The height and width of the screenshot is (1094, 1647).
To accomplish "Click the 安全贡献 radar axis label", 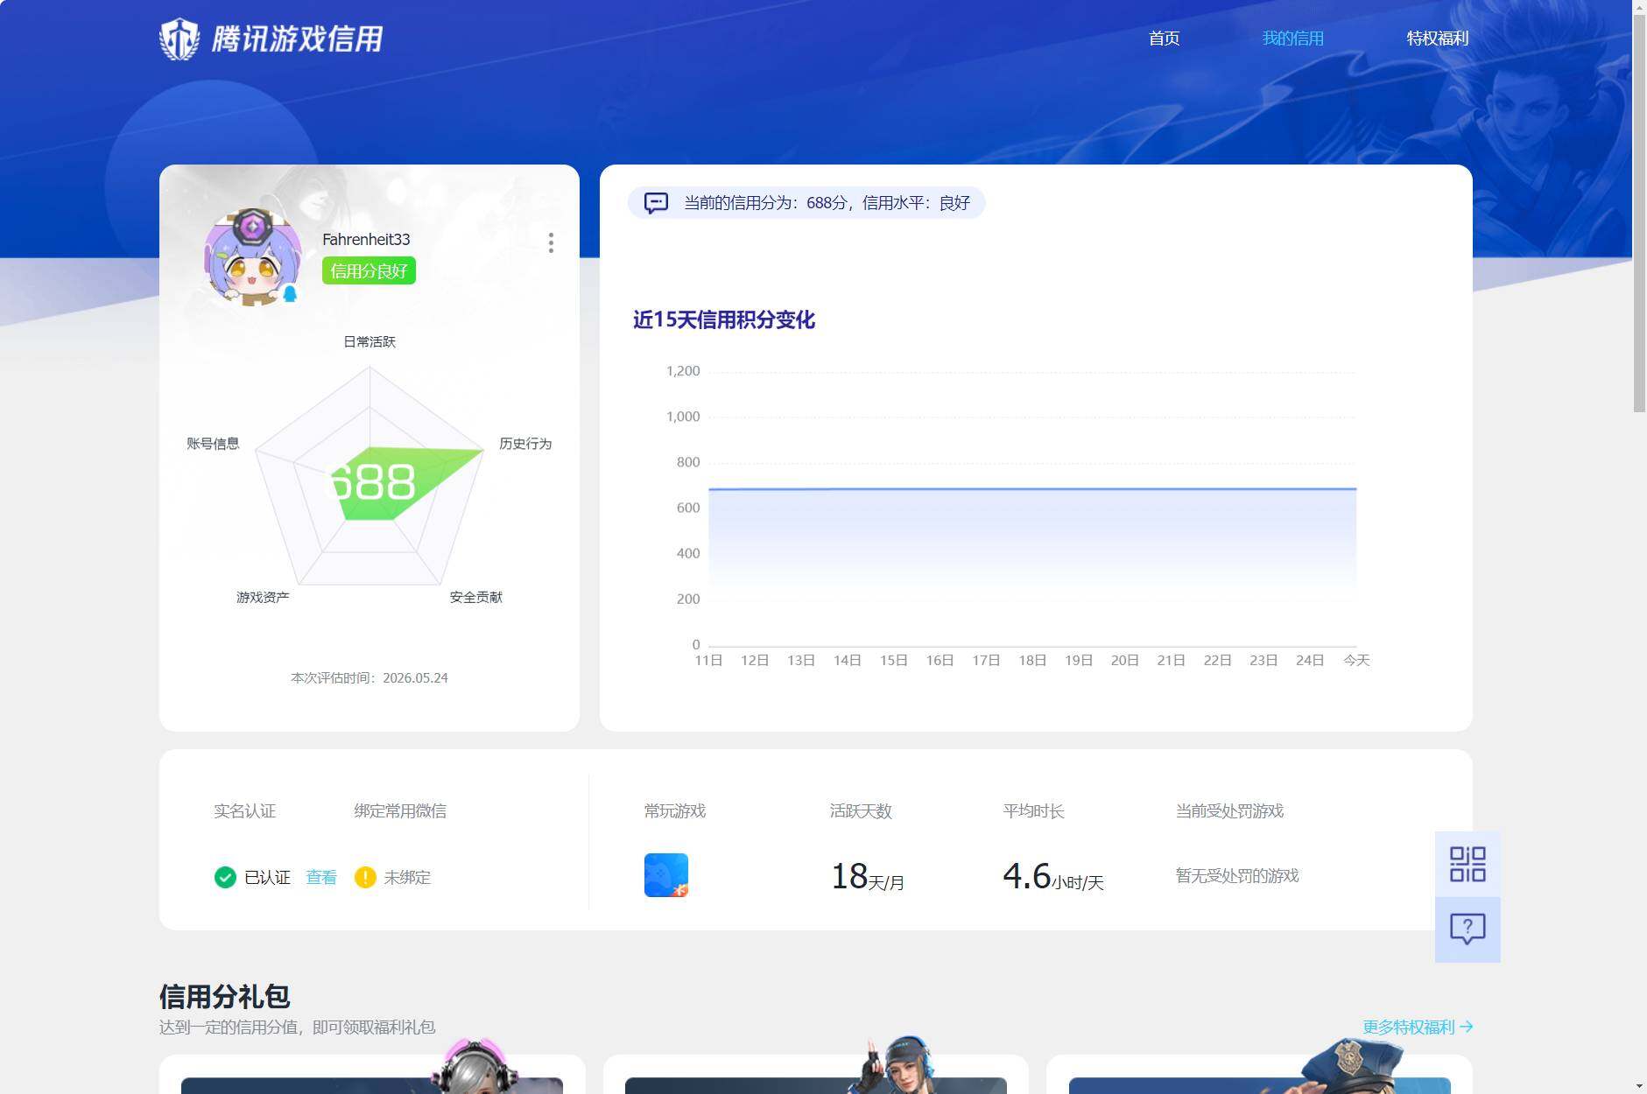I will tap(475, 597).
